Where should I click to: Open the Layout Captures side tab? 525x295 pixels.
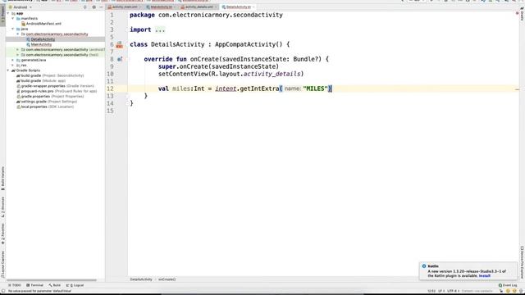coord(2,265)
